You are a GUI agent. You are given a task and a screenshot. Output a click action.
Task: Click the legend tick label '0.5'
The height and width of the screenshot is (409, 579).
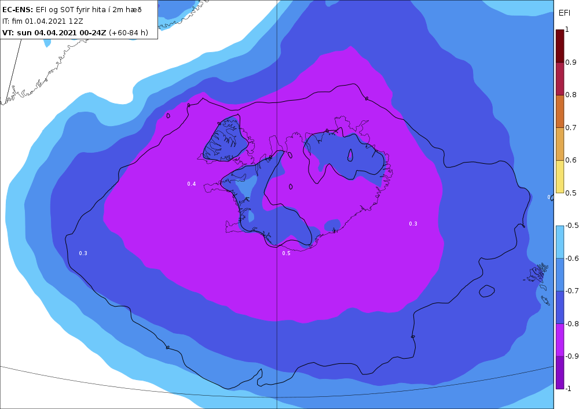point(571,193)
